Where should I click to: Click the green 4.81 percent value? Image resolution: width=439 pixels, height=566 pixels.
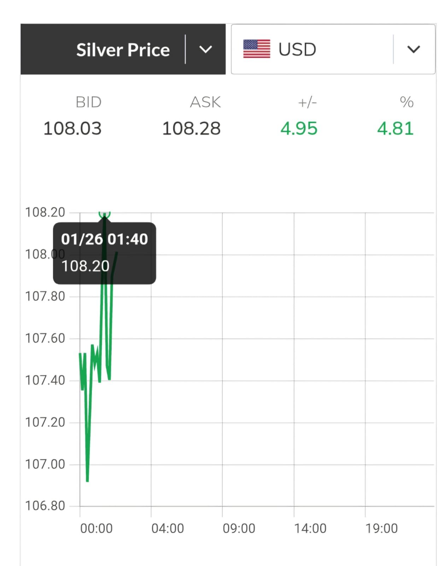tap(395, 128)
